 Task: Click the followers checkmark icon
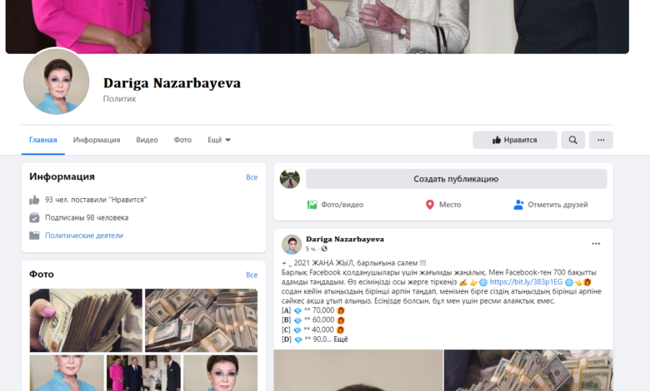click(34, 218)
